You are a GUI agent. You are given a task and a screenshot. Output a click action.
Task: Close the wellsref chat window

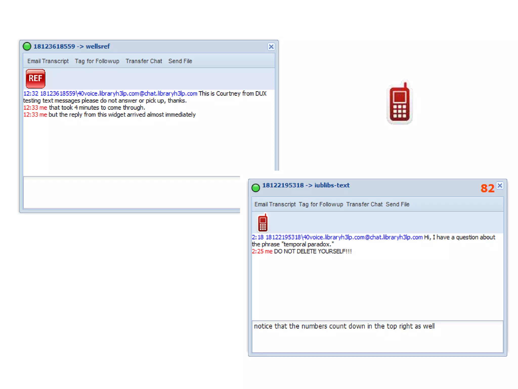click(271, 47)
